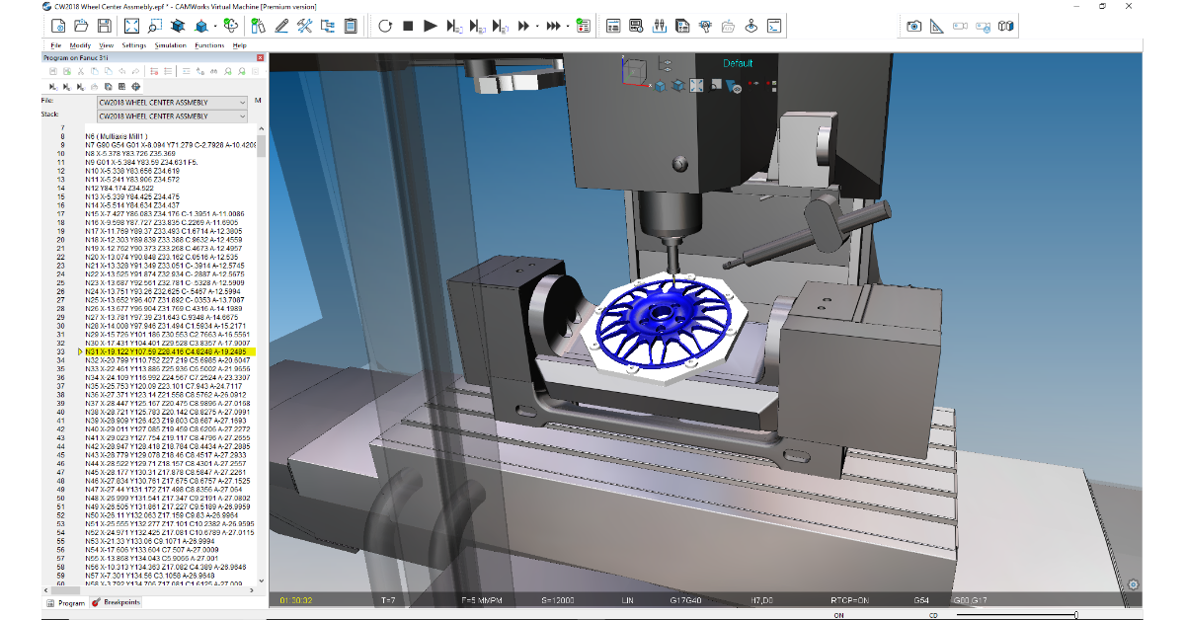
Task: Toggle the isometric view cube in viewport
Action: [659, 87]
